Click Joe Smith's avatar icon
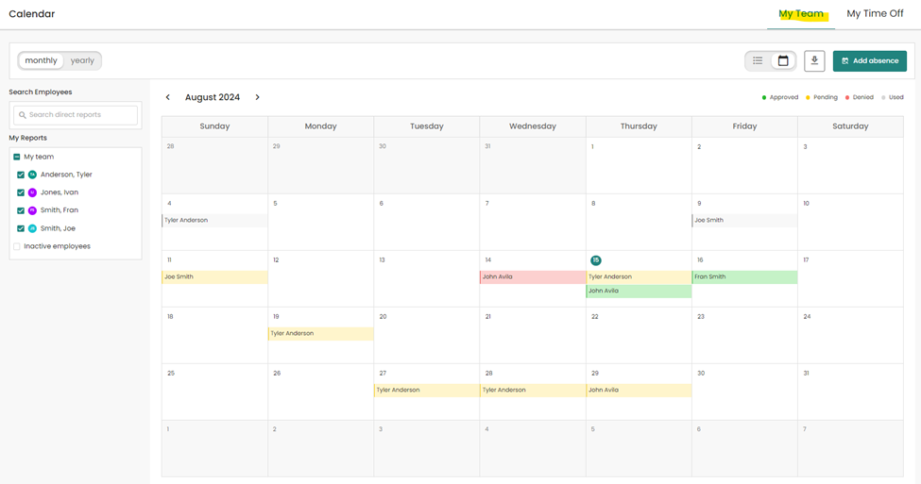The width and height of the screenshot is (921, 484). point(32,228)
